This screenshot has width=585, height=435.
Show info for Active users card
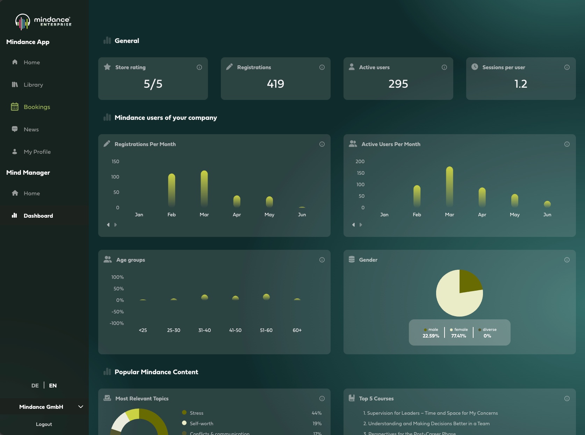[444, 67]
